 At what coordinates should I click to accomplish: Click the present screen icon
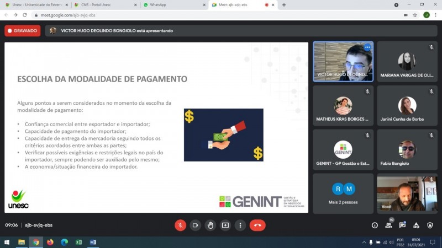(x=225, y=225)
